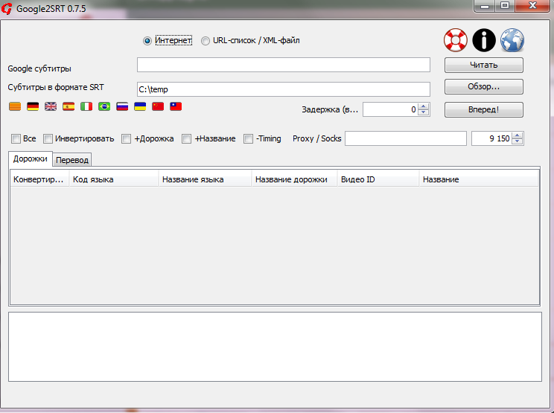
Task: Open help via the lifebuoy icon
Action: (x=456, y=40)
